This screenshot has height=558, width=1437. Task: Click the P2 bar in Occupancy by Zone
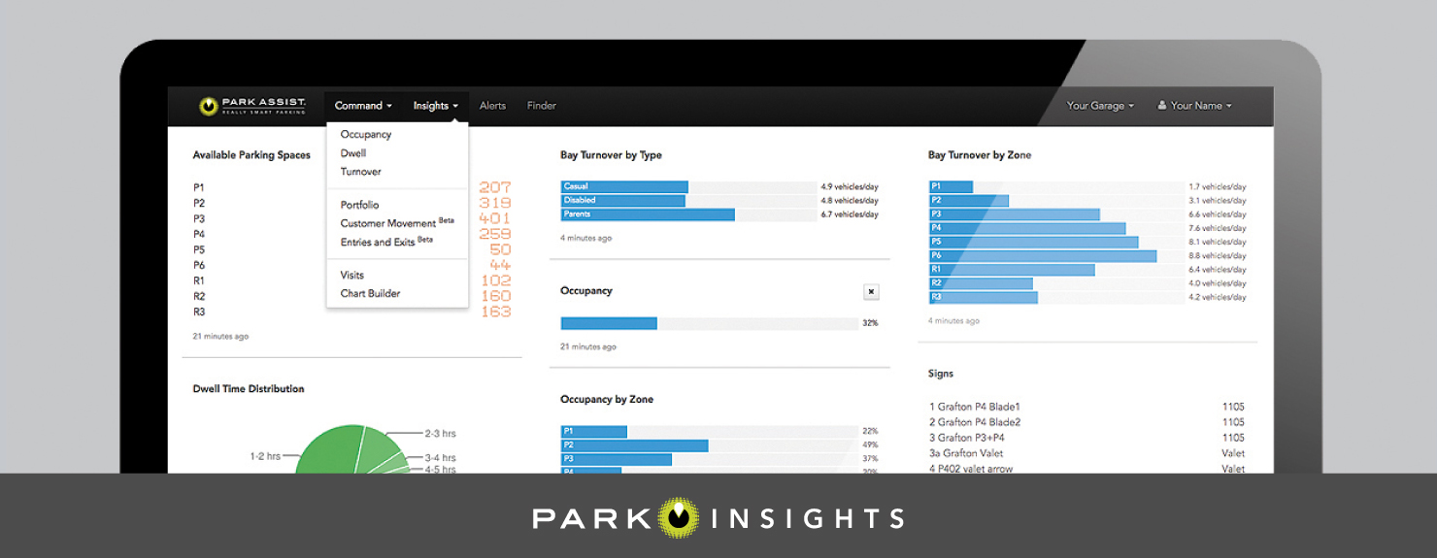click(634, 445)
